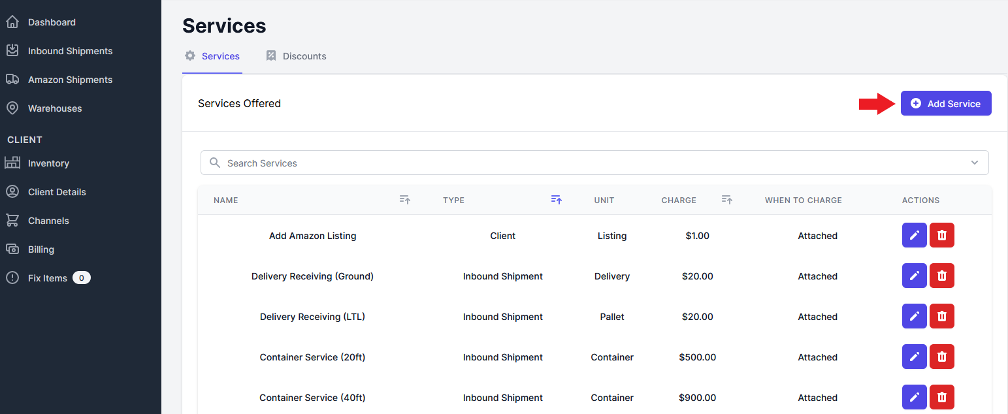This screenshot has height=414, width=1008.
Task: Select the Delivery Receiving (LTL) name cell
Action: (x=313, y=317)
